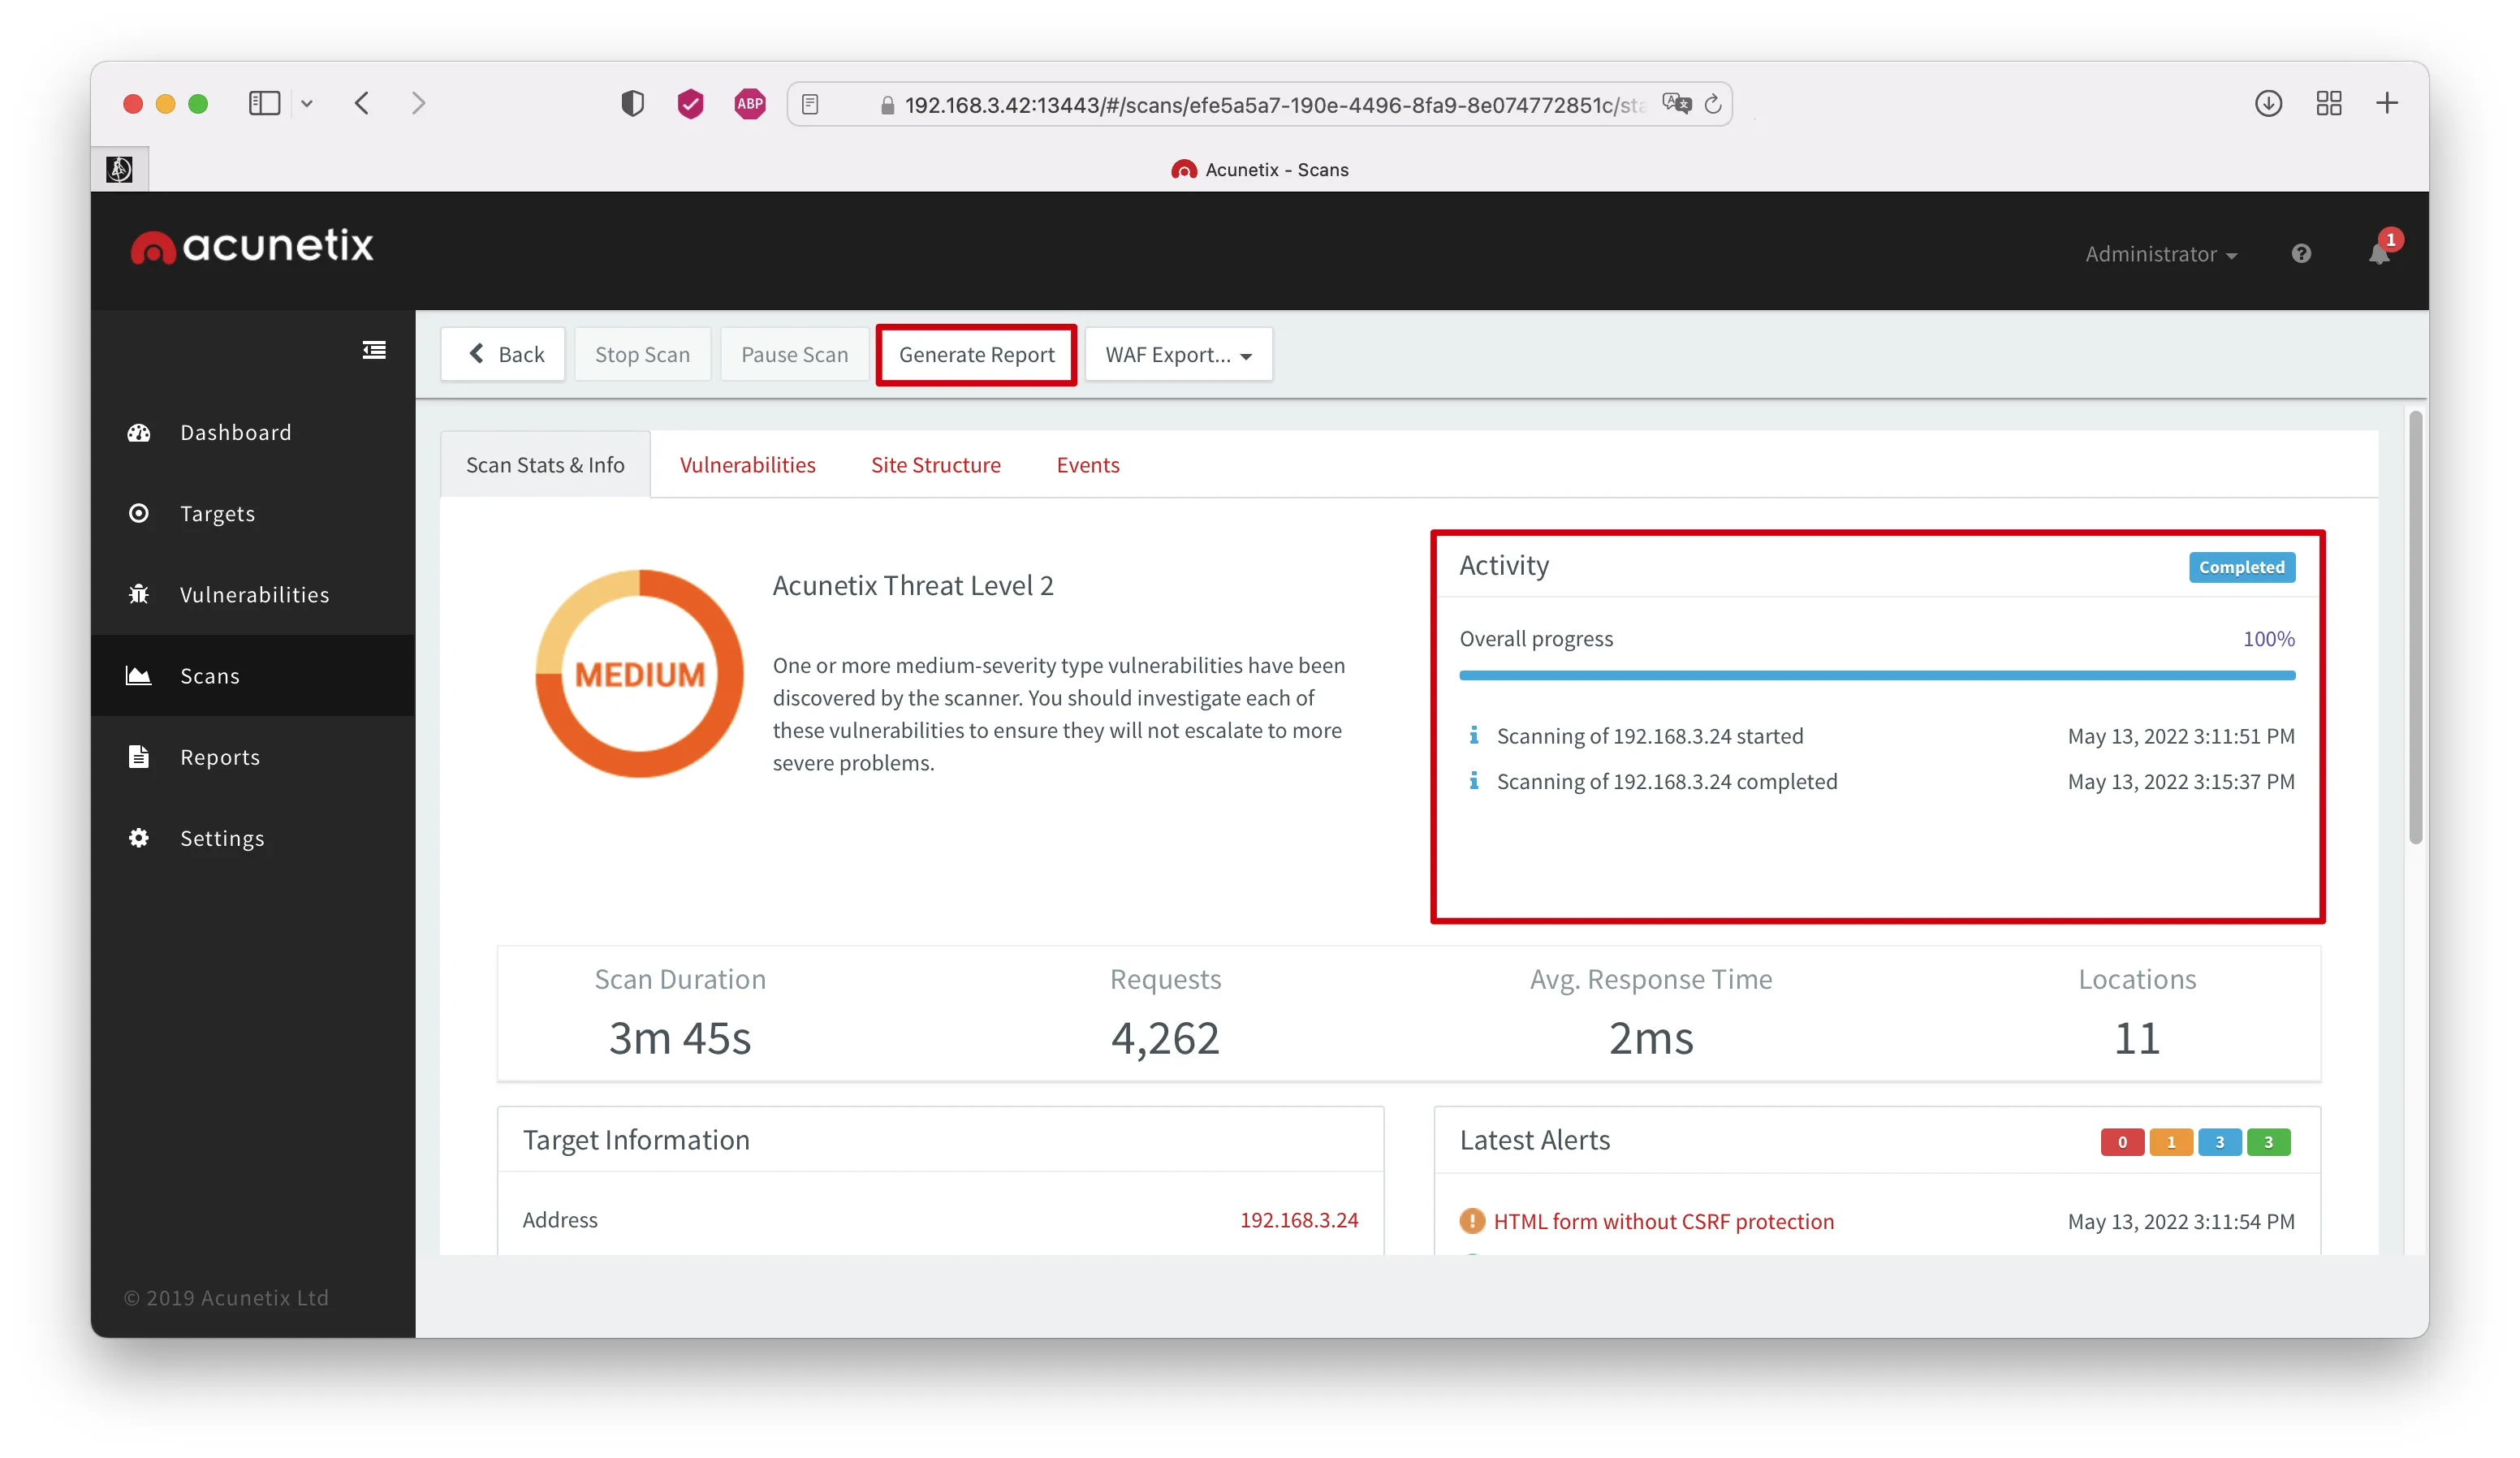This screenshot has width=2520, height=1458.
Task: Open the notifications bell icon
Action: [2380, 253]
